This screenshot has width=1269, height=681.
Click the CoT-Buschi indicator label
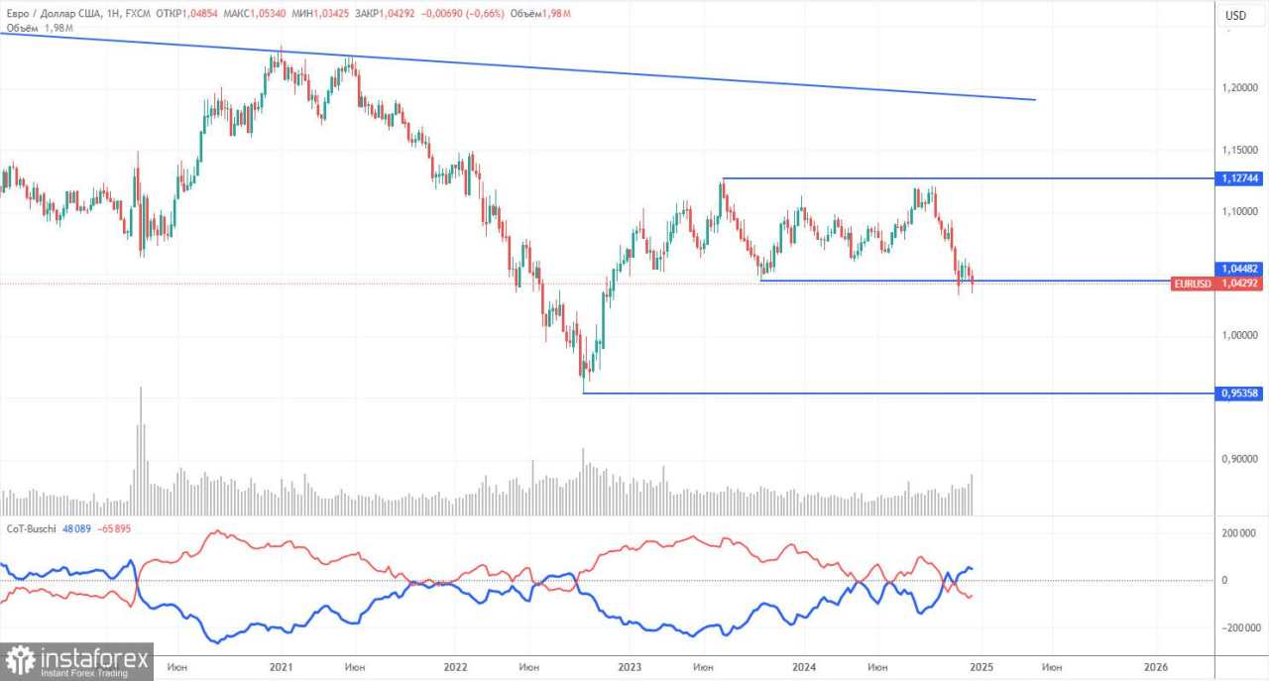pyautogui.click(x=32, y=529)
